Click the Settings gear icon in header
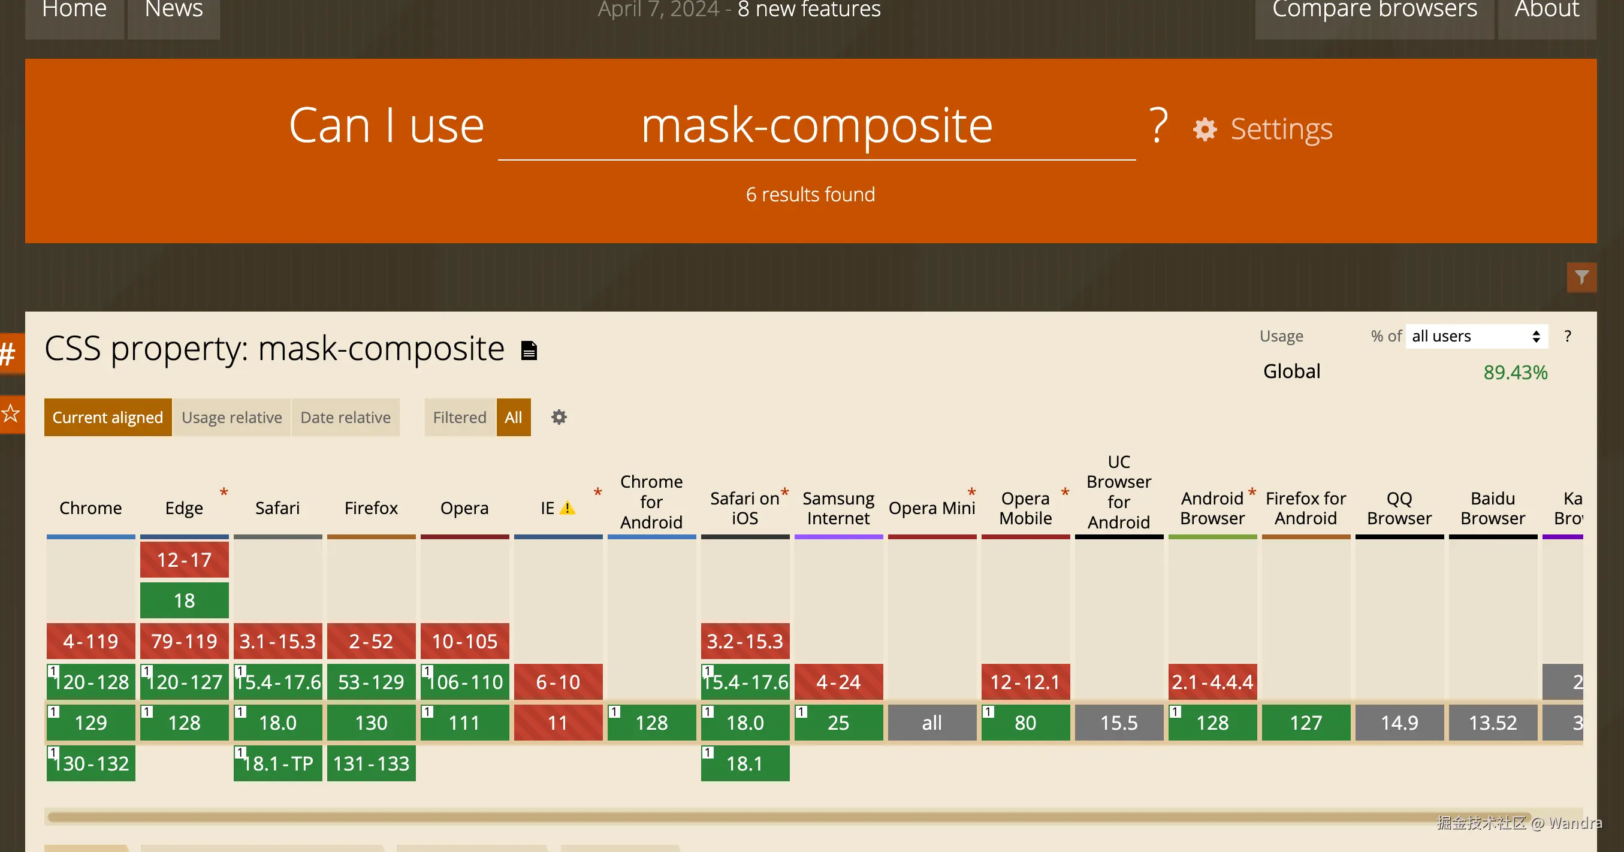 [1205, 130]
